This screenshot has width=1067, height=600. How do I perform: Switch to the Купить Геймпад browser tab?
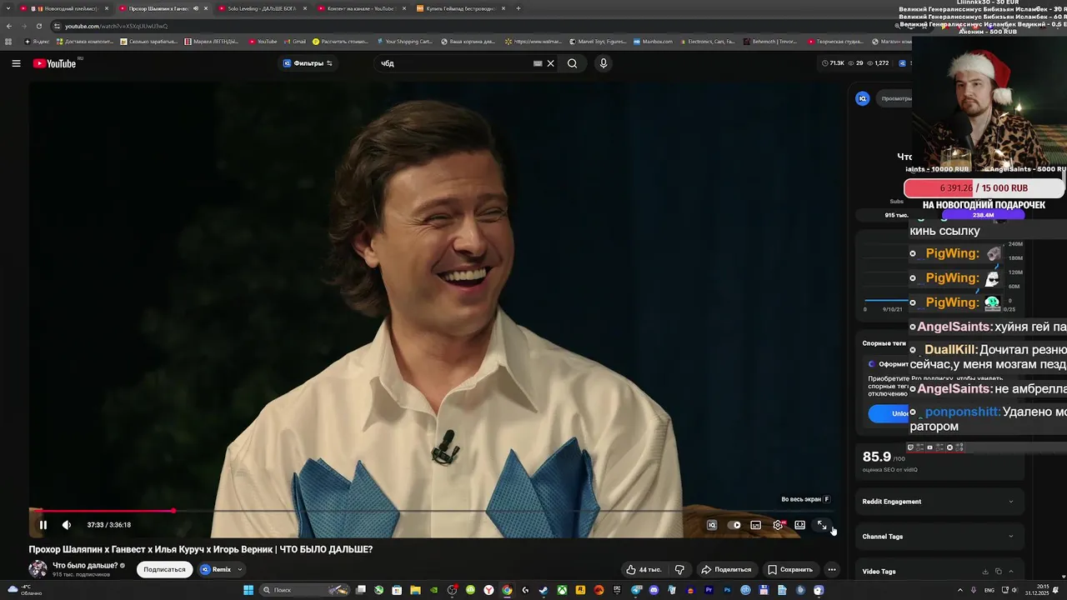(460, 8)
